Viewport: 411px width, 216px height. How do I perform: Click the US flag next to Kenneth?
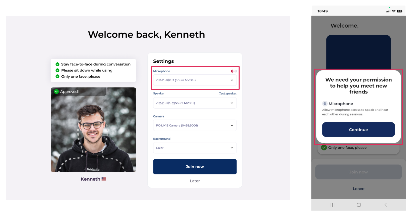104,179
